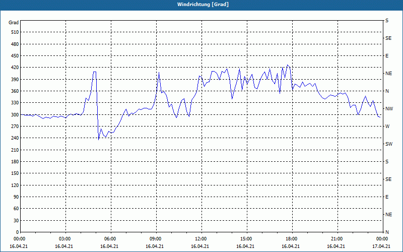The width and height of the screenshot is (403, 252).
Task: Click the y-axis value "270"
Action: pos(15,127)
